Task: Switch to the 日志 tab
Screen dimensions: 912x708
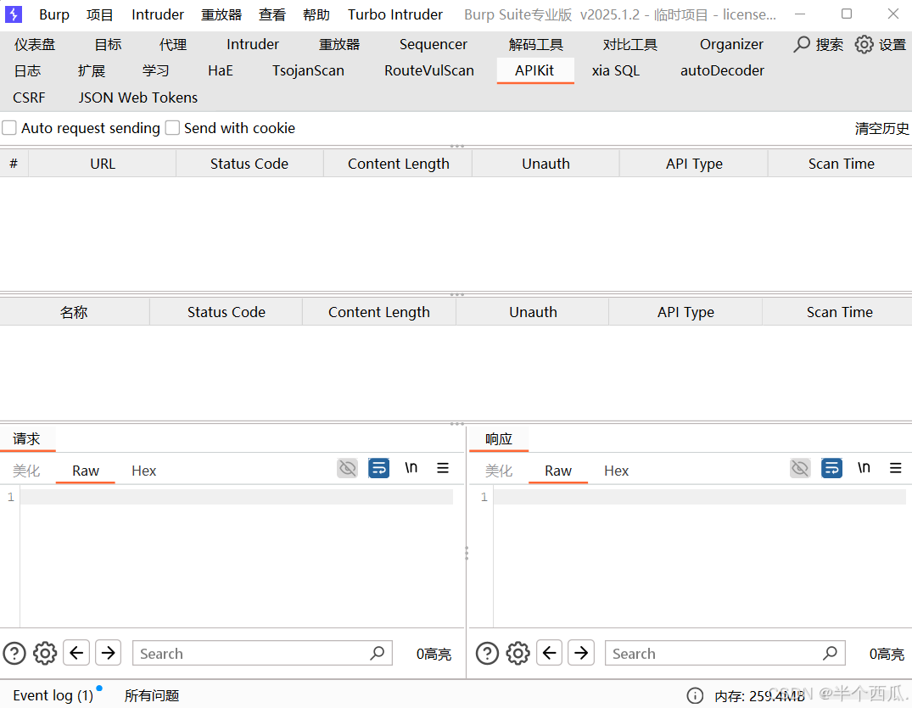Action: point(27,71)
